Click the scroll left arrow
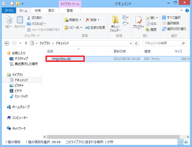 (x=45, y=137)
